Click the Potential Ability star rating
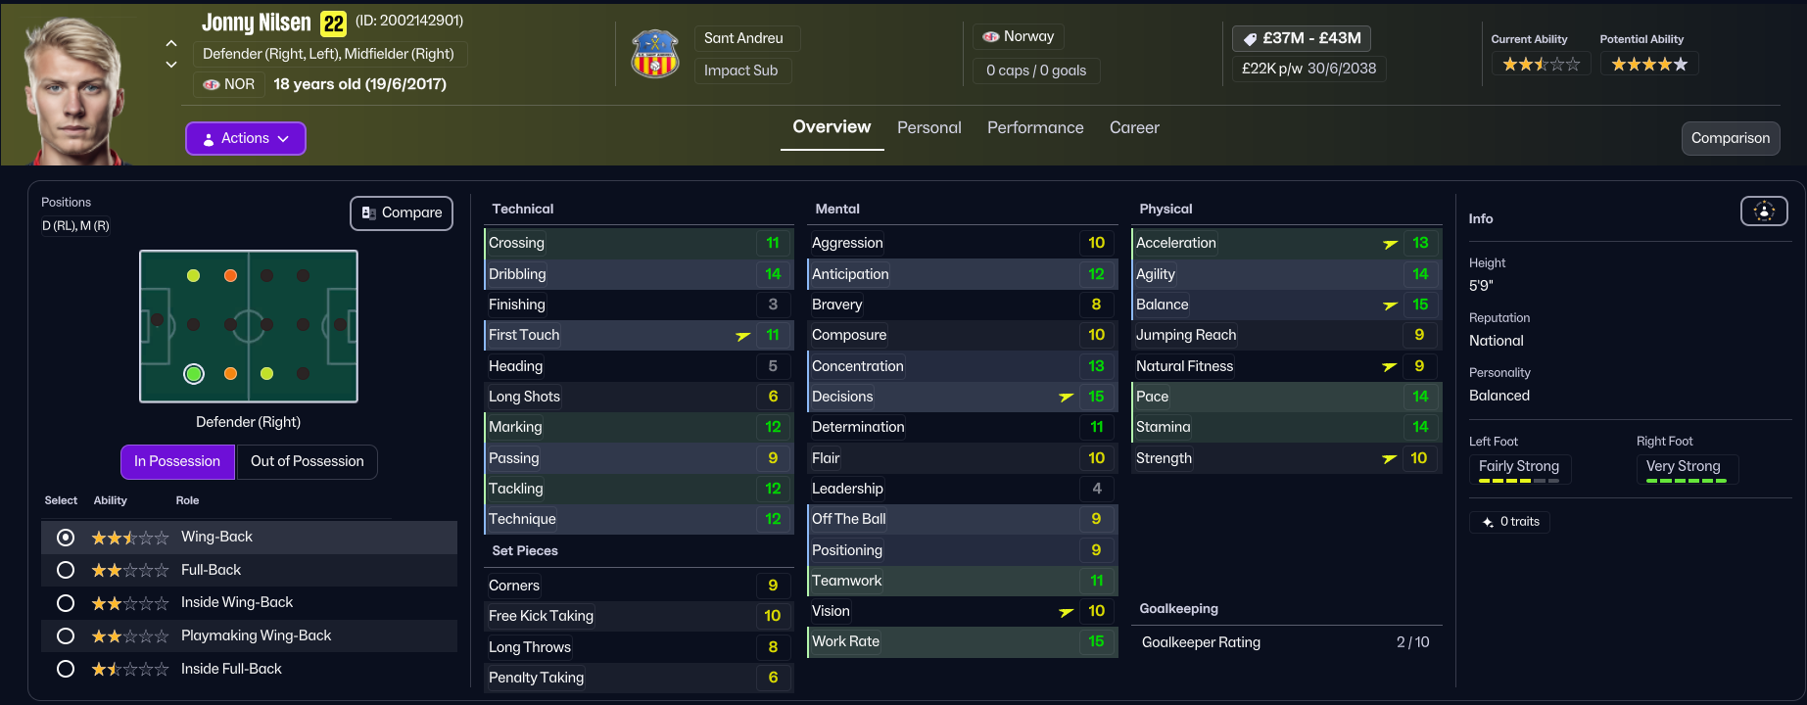 (x=1648, y=65)
